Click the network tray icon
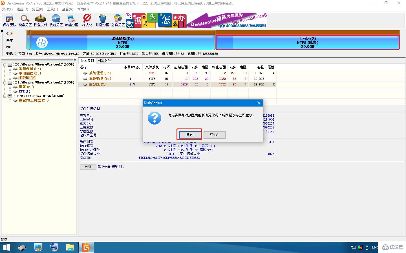 click(x=354, y=247)
